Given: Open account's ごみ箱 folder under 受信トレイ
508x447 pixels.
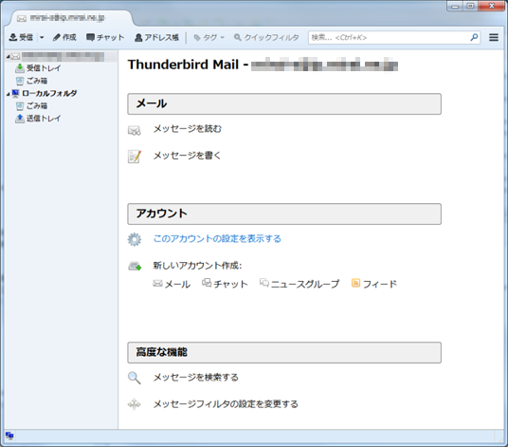Looking at the screenshot, I should 32,81.
